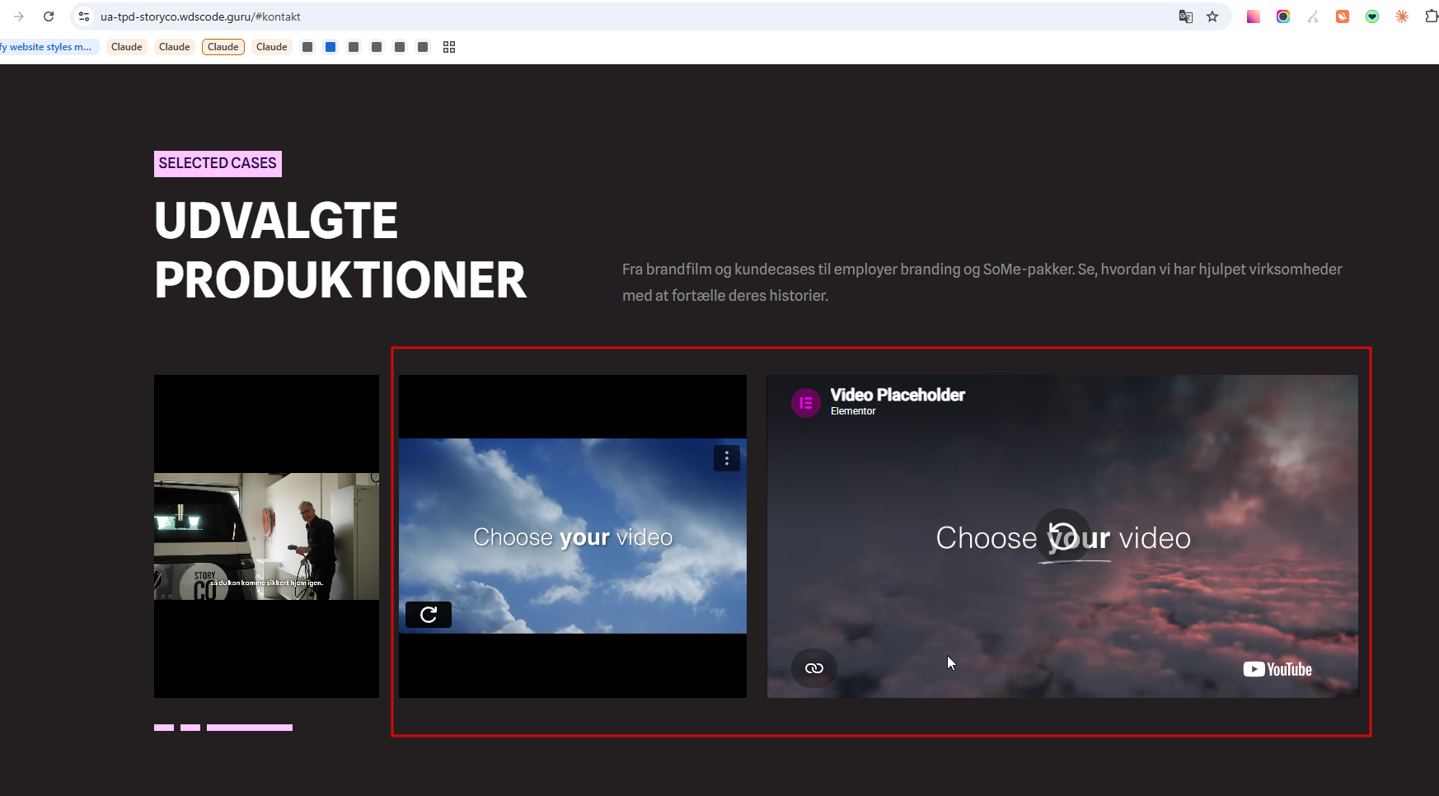Replay the blue sky video
The image size is (1439, 796).
[x=429, y=615]
